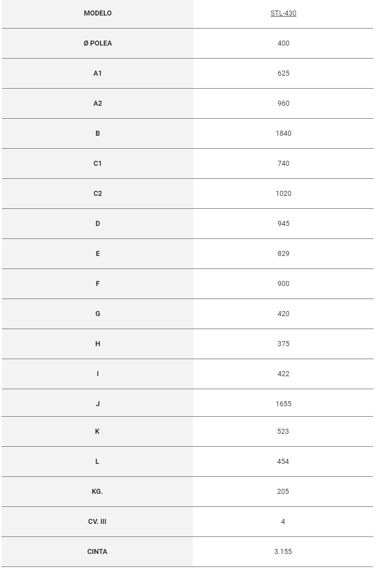Click the Ø POLEA value 400
379x575 pixels.
(283, 44)
